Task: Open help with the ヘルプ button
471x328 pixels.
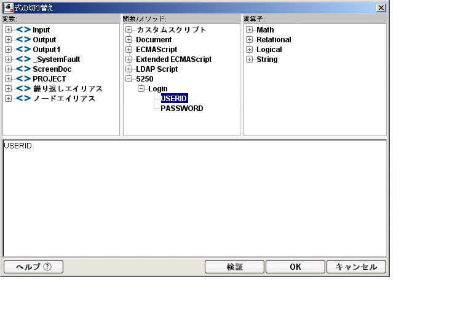Action: [x=33, y=267]
